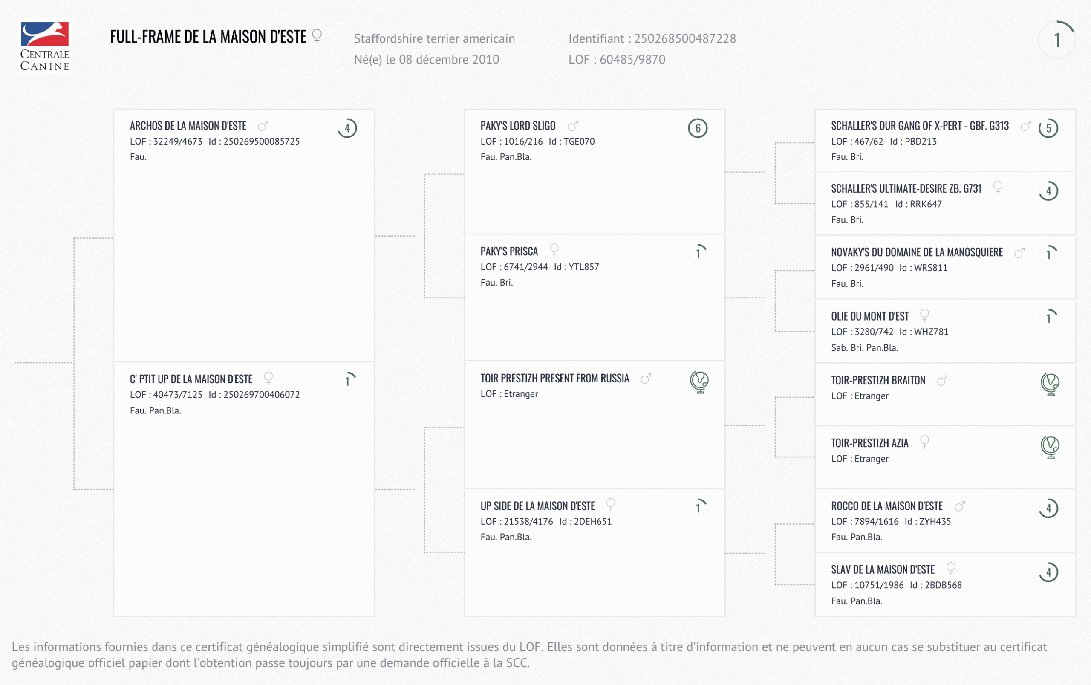Select Schaller's Ultimate-Desire ZB. G731 card

pos(906,188)
